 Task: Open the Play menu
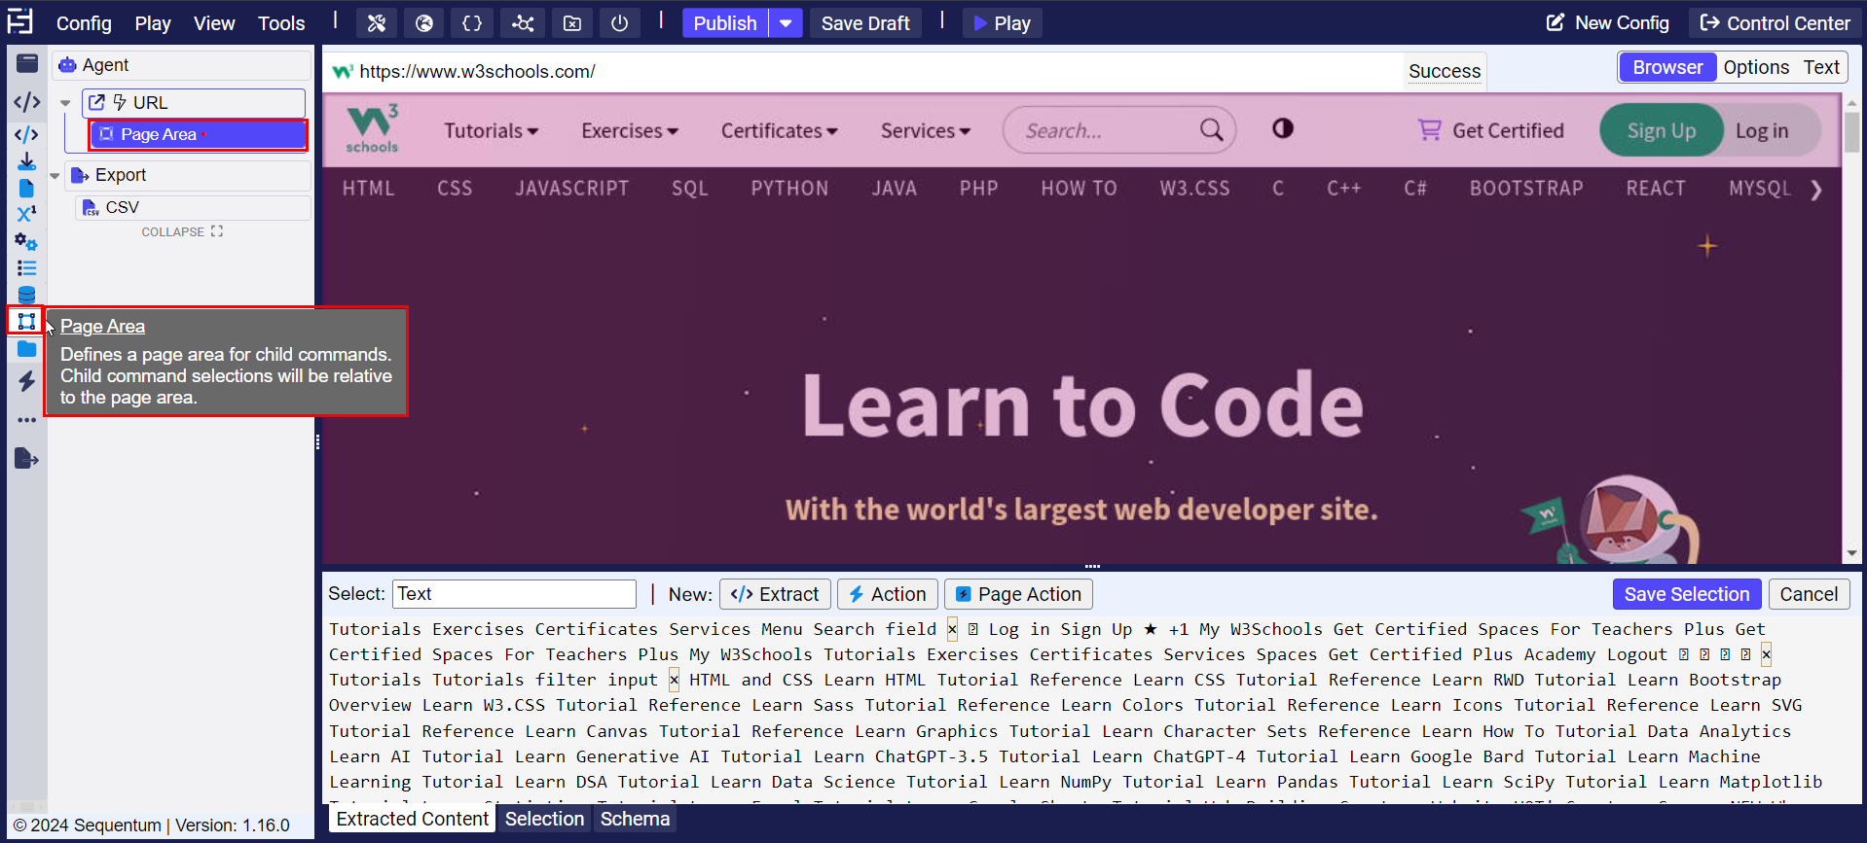(153, 23)
